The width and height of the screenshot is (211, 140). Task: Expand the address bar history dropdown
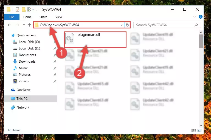pyautogui.click(x=122, y=25)
